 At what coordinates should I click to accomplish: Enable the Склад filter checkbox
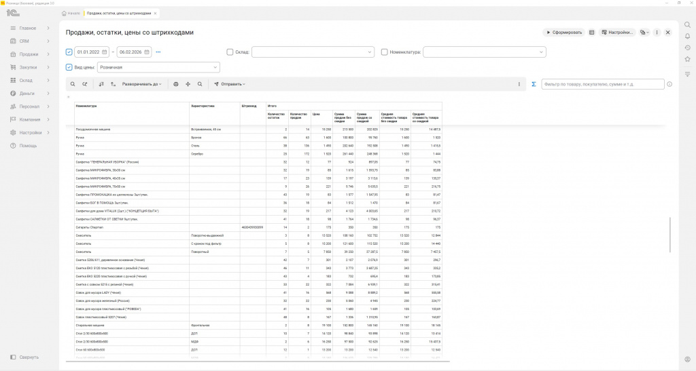pos(230,52)
